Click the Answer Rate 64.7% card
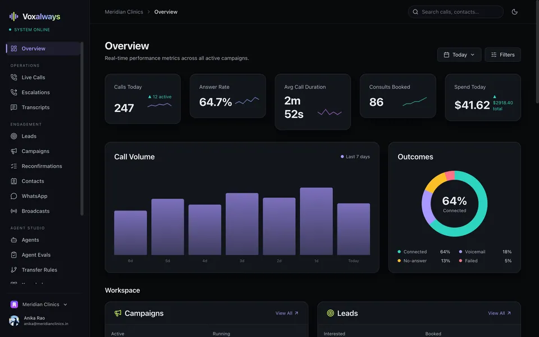539x337 pixels. [227, 96]
